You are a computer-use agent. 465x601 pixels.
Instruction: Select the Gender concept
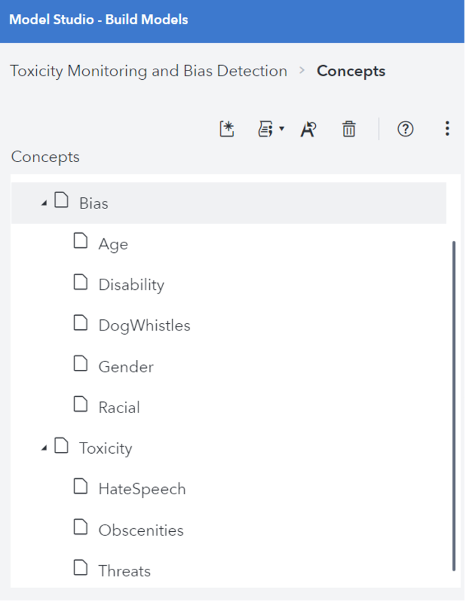tap(126, 367)
